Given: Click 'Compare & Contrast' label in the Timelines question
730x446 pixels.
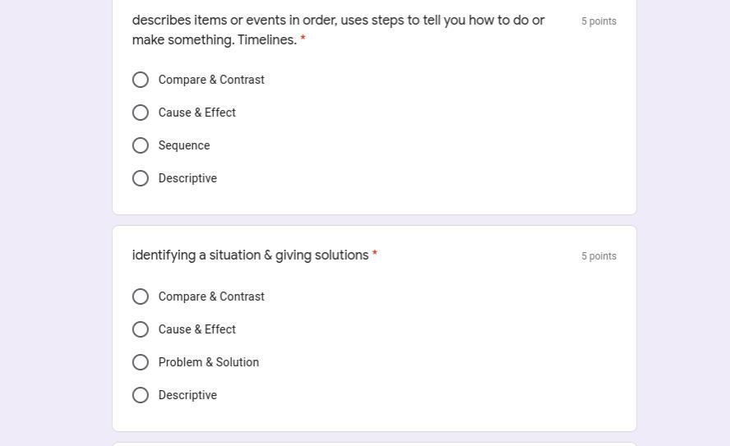Looking at the screenshot, I should click(211, 80).
